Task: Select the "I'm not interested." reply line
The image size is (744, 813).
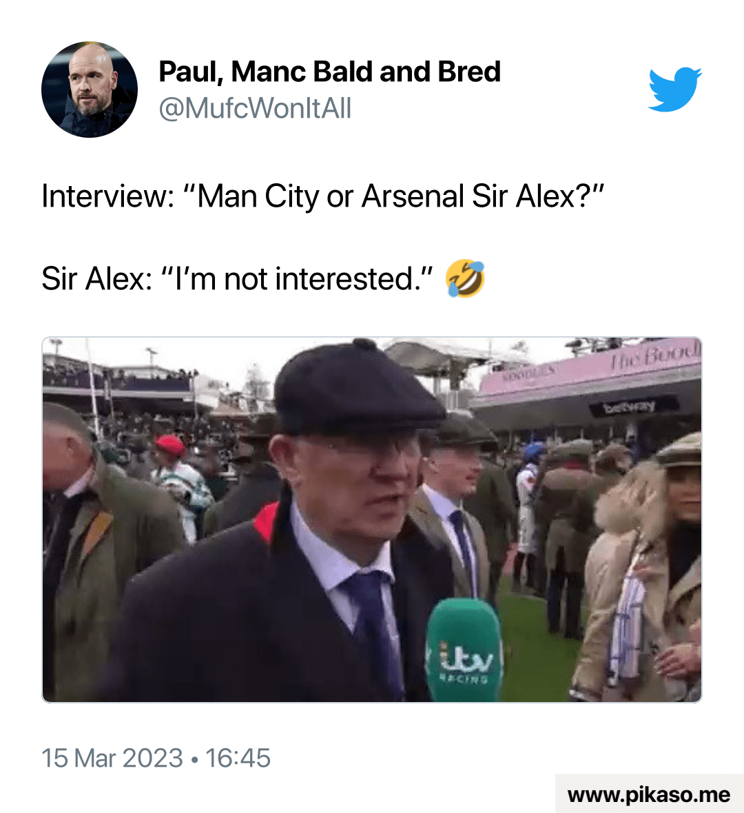Action: pyautogui.click(x=237, y=279)
